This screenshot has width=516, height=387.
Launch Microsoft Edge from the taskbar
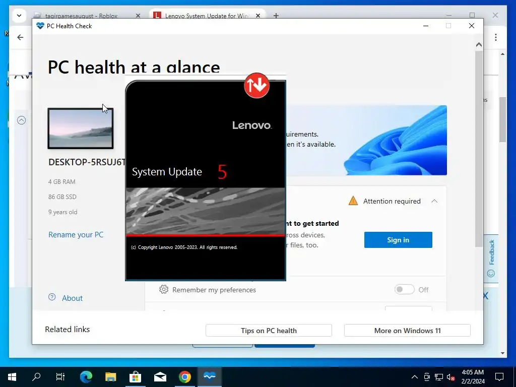pyautogui.click(x=86, y=376)
